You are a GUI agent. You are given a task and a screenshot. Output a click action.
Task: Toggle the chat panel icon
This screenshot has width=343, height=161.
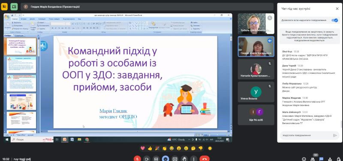321,159
